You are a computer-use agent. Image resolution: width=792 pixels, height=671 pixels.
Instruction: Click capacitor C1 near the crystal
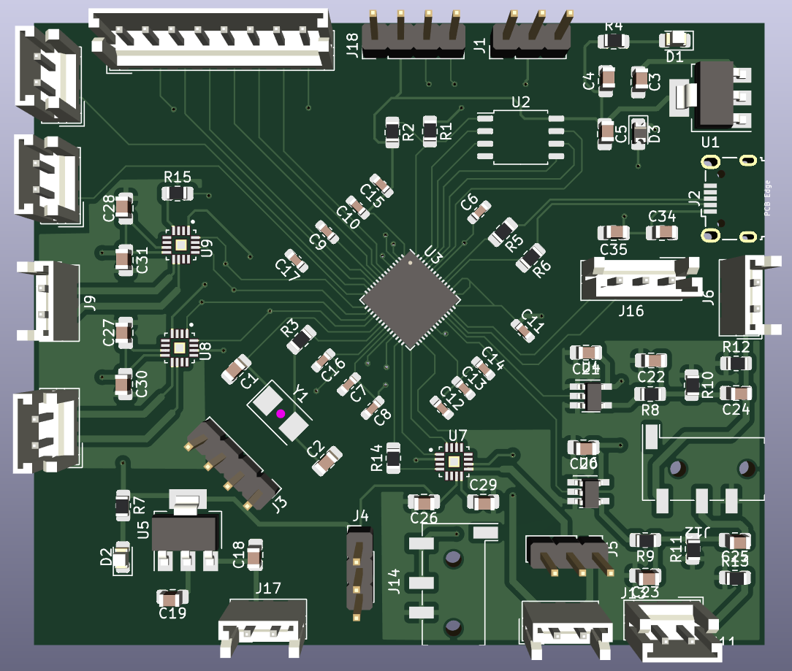[x=236, y=369]
